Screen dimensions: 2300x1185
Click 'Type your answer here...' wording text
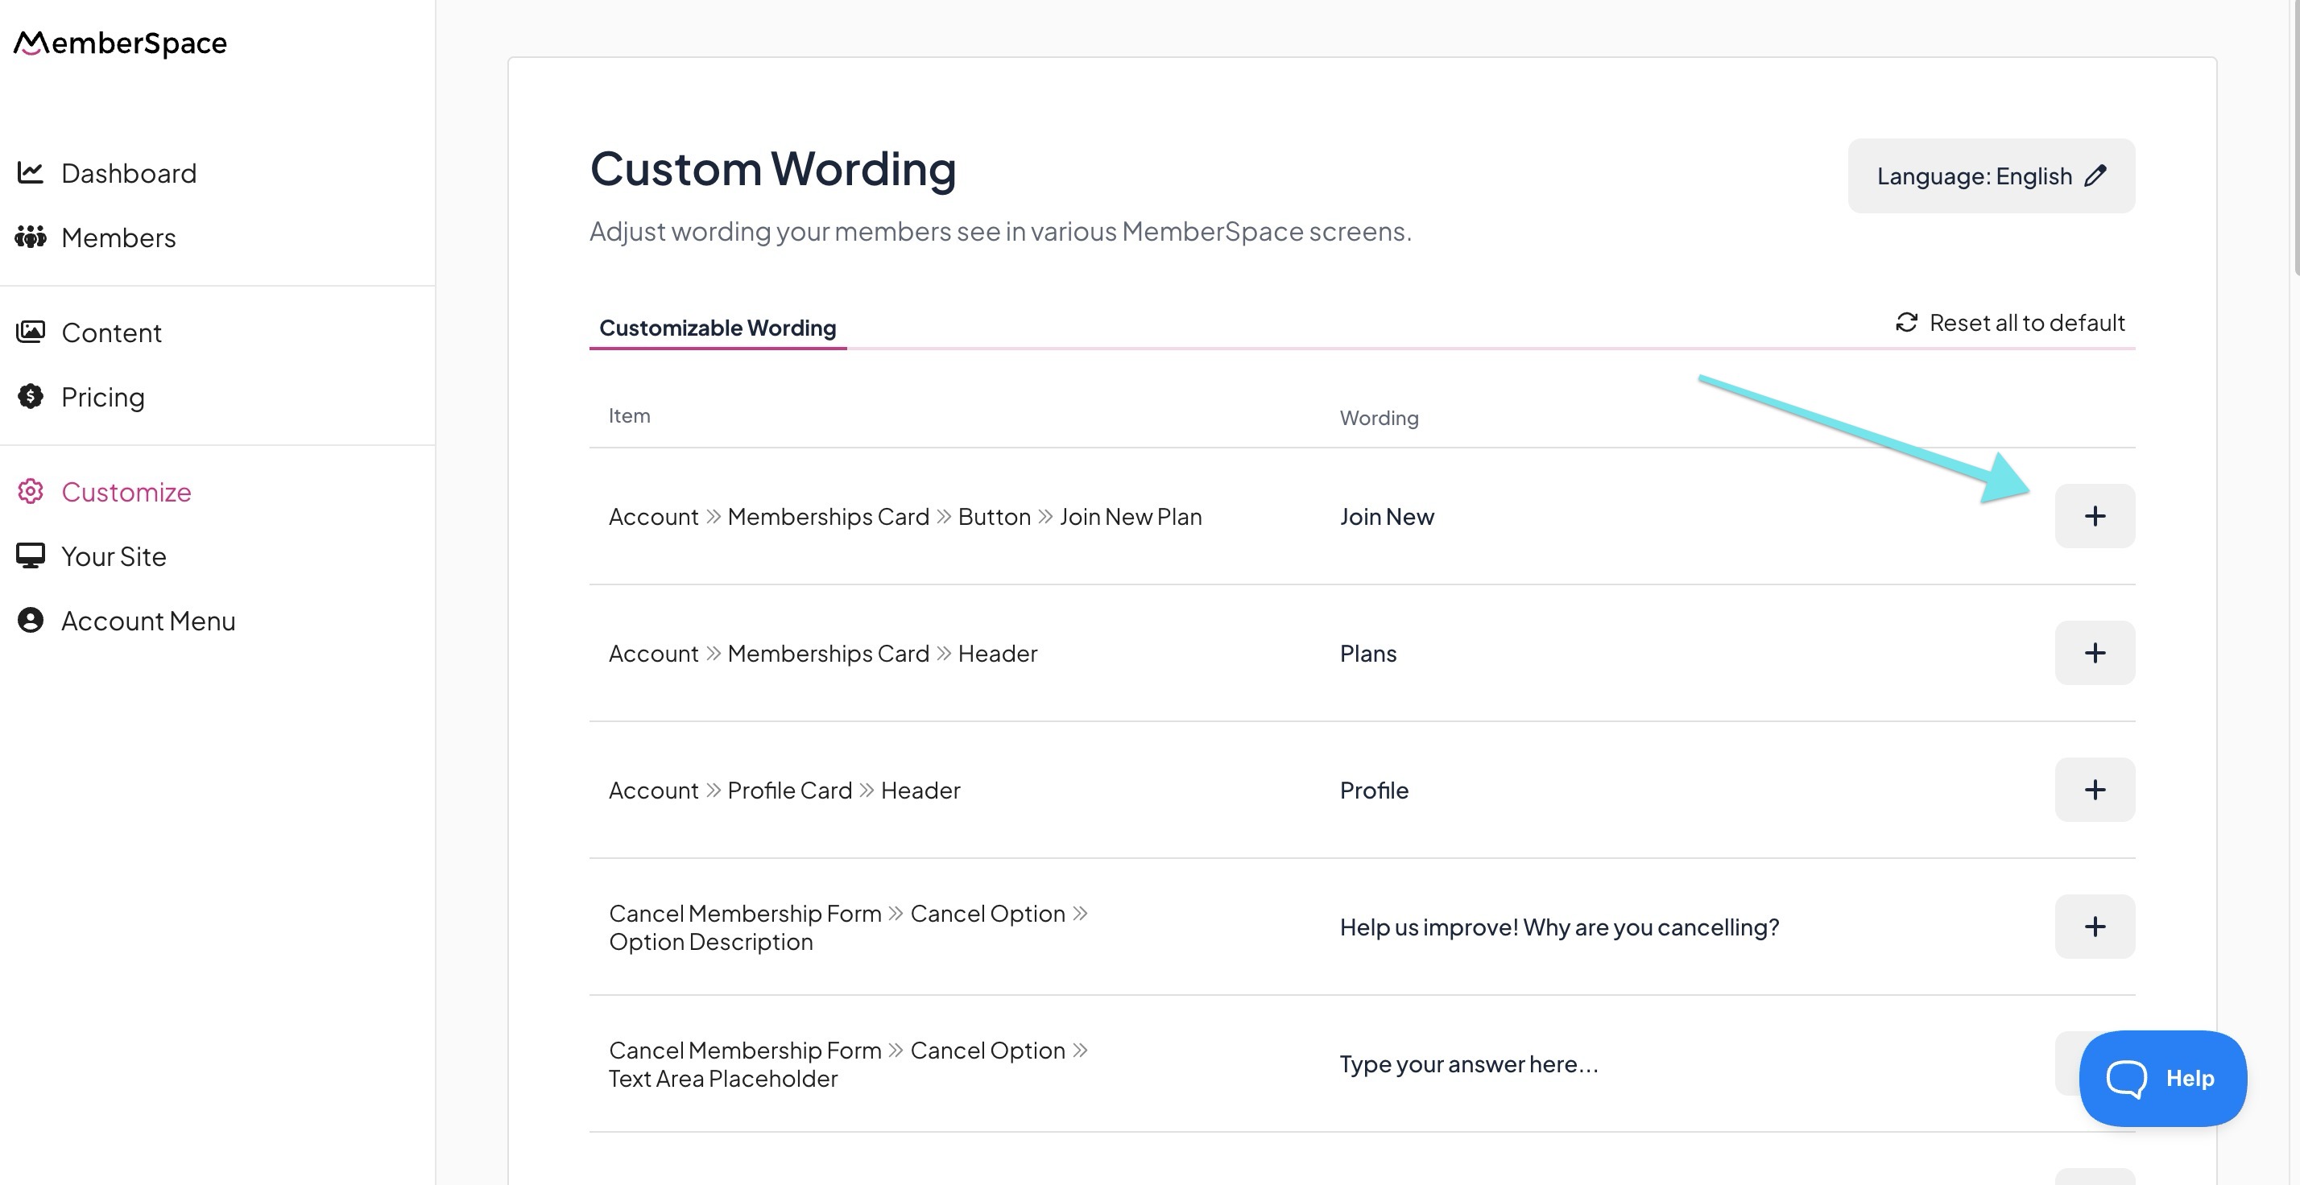(x=1469, y=1063)
